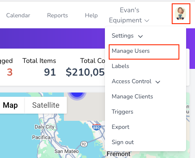Expand the Access Control submenu
The width and height of the screenshot is (195, 158).
[x=136, y=82]
